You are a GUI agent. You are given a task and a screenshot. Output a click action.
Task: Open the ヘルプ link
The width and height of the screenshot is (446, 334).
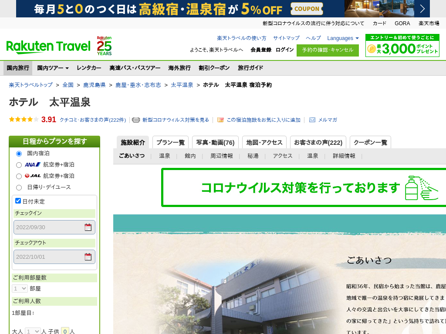pyautogui.click(x=313, y=38)
